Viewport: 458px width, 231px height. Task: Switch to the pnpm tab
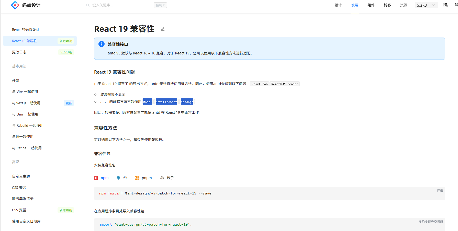point(147,178)
